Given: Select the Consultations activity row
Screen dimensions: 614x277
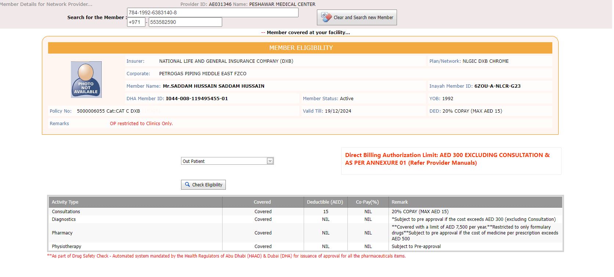Looking at the screenshot, I should (x=66, y=212).
